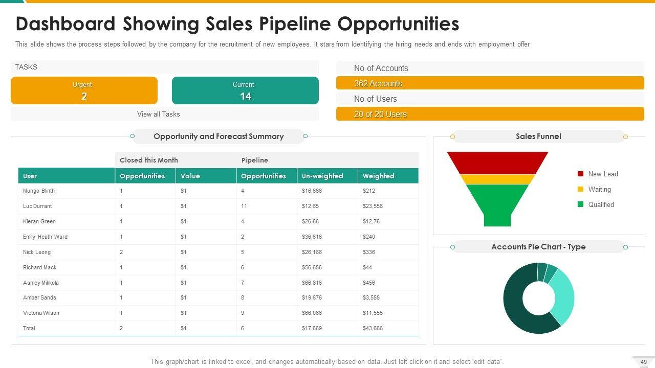Click the yellow middle funnel segment
This screenshot has height=368, width=655.
(497, 179)
